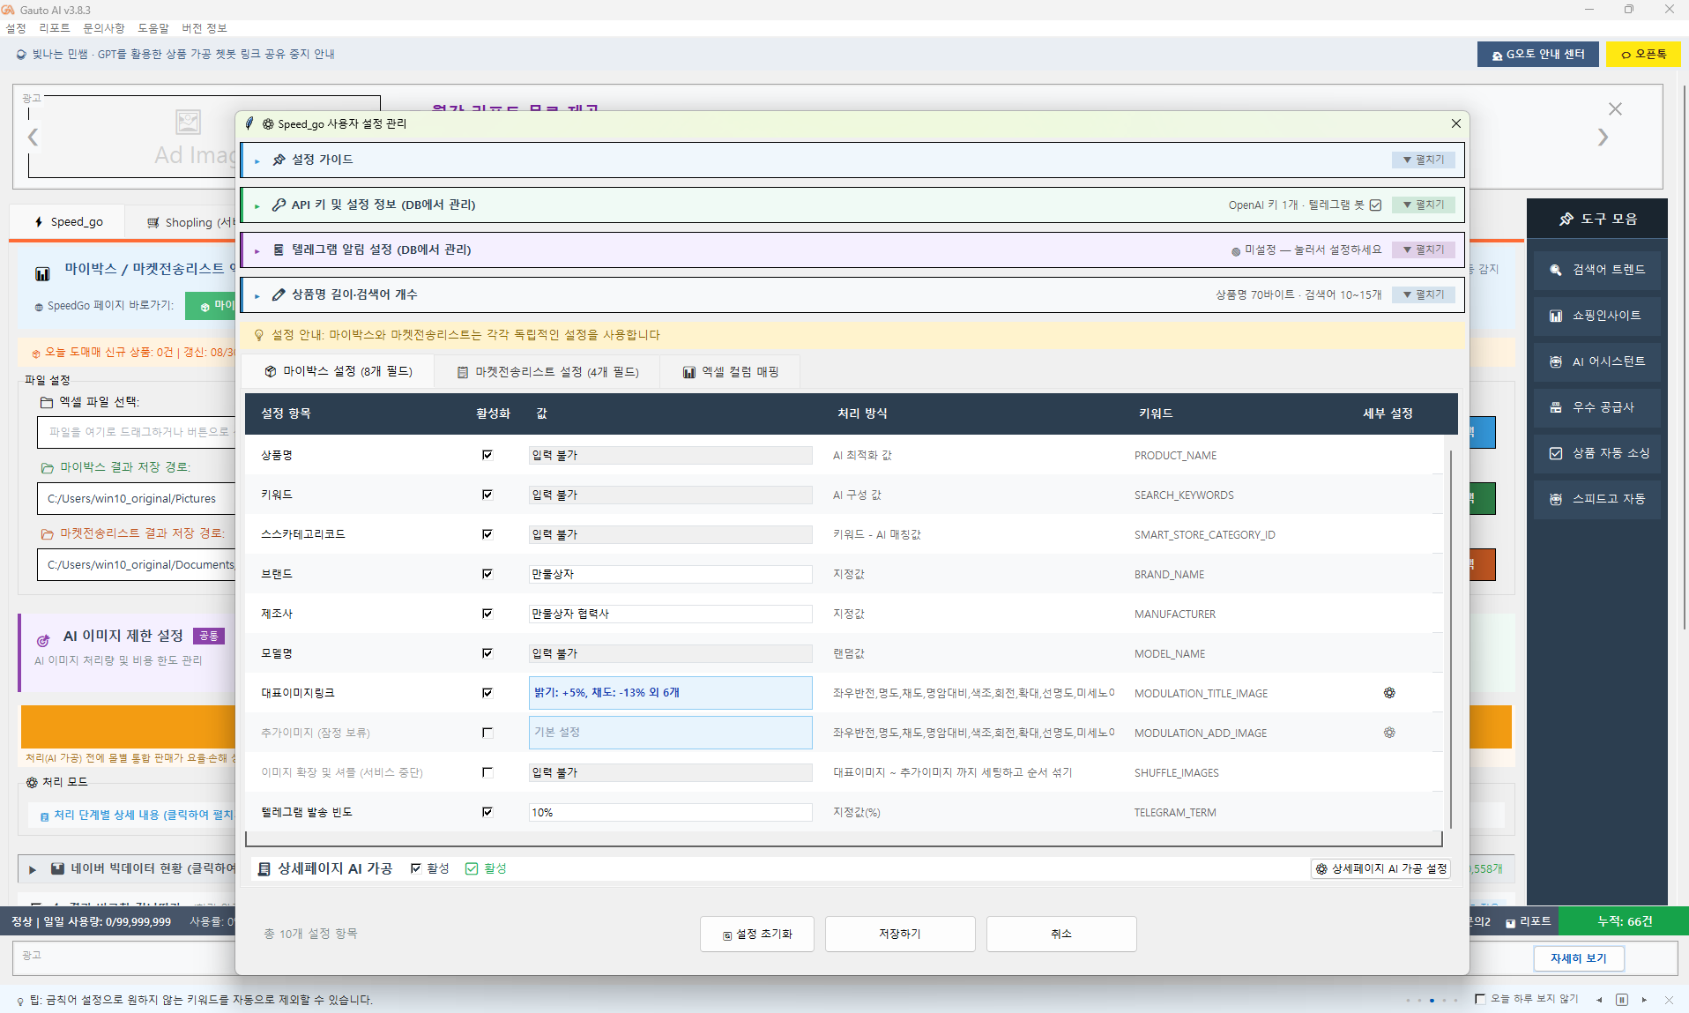
Task: Enable the 추가이미지 활성화 checkbox
Action: point(487,733)
